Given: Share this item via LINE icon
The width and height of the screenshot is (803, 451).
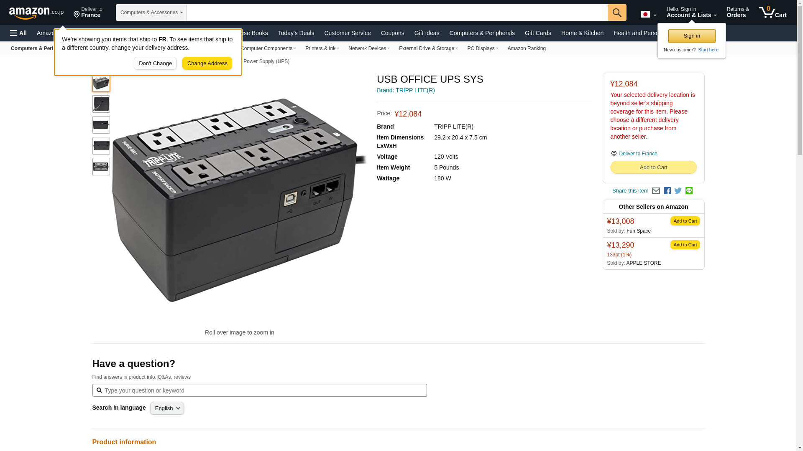Looking at the screenshot, I should (x=689, y=191).
